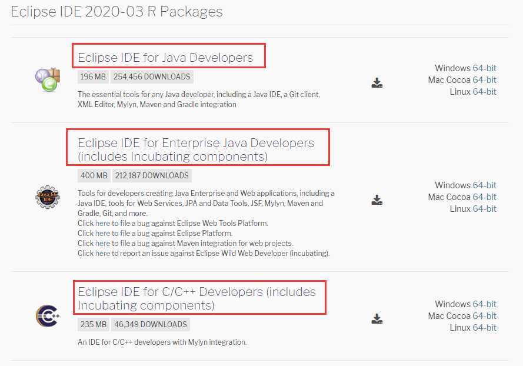Click download icon for Java Developers package
This screenshot has height=366, width=523.
(377, 83)
